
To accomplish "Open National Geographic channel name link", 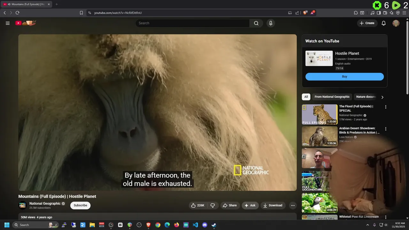I will [x=45, y=203].
